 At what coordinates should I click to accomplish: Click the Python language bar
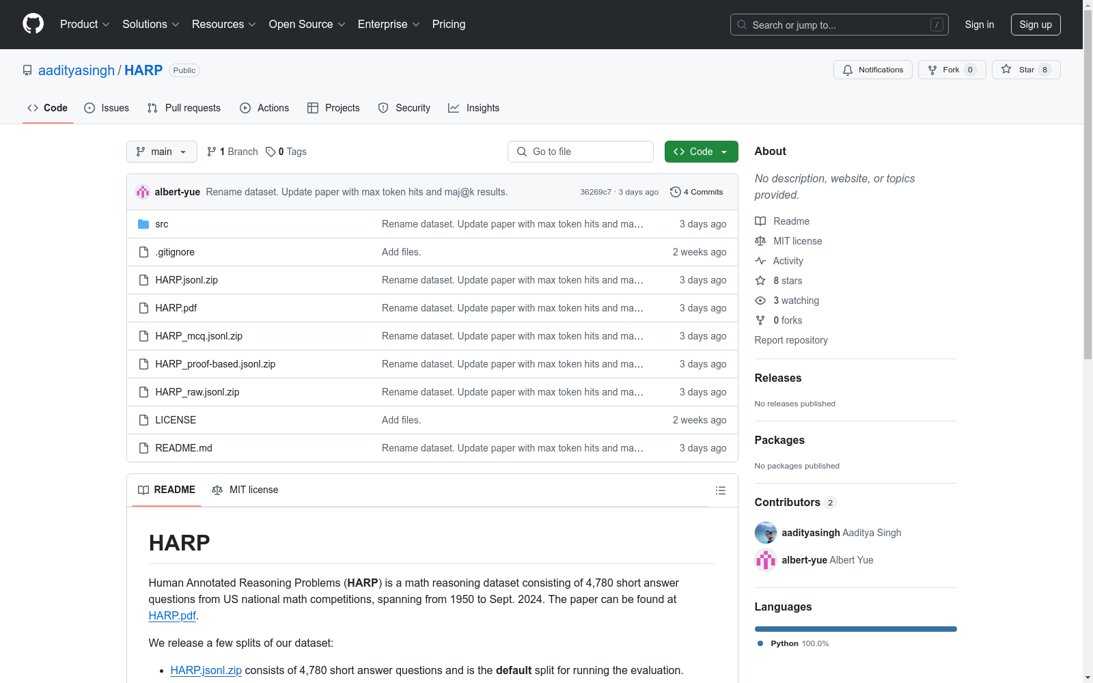pos(856,629)
